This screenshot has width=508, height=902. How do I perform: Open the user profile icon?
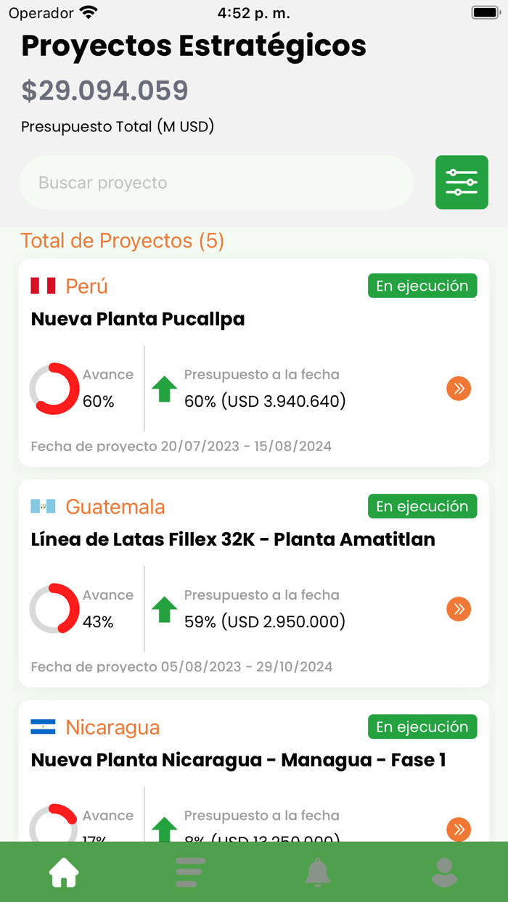[x=444, y=872]
